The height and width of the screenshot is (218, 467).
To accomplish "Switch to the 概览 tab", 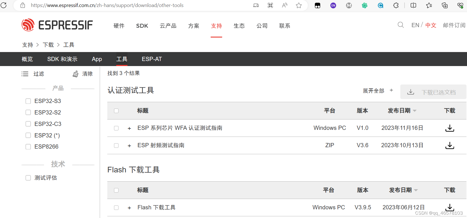I will point(27,59).
